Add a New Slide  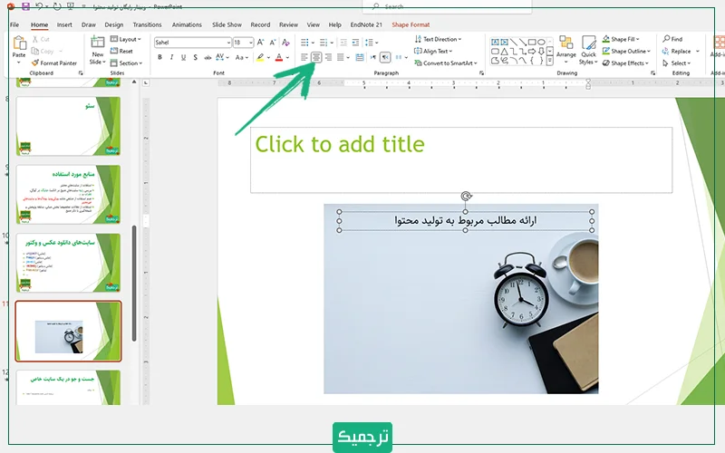click(x=98, y=50)
